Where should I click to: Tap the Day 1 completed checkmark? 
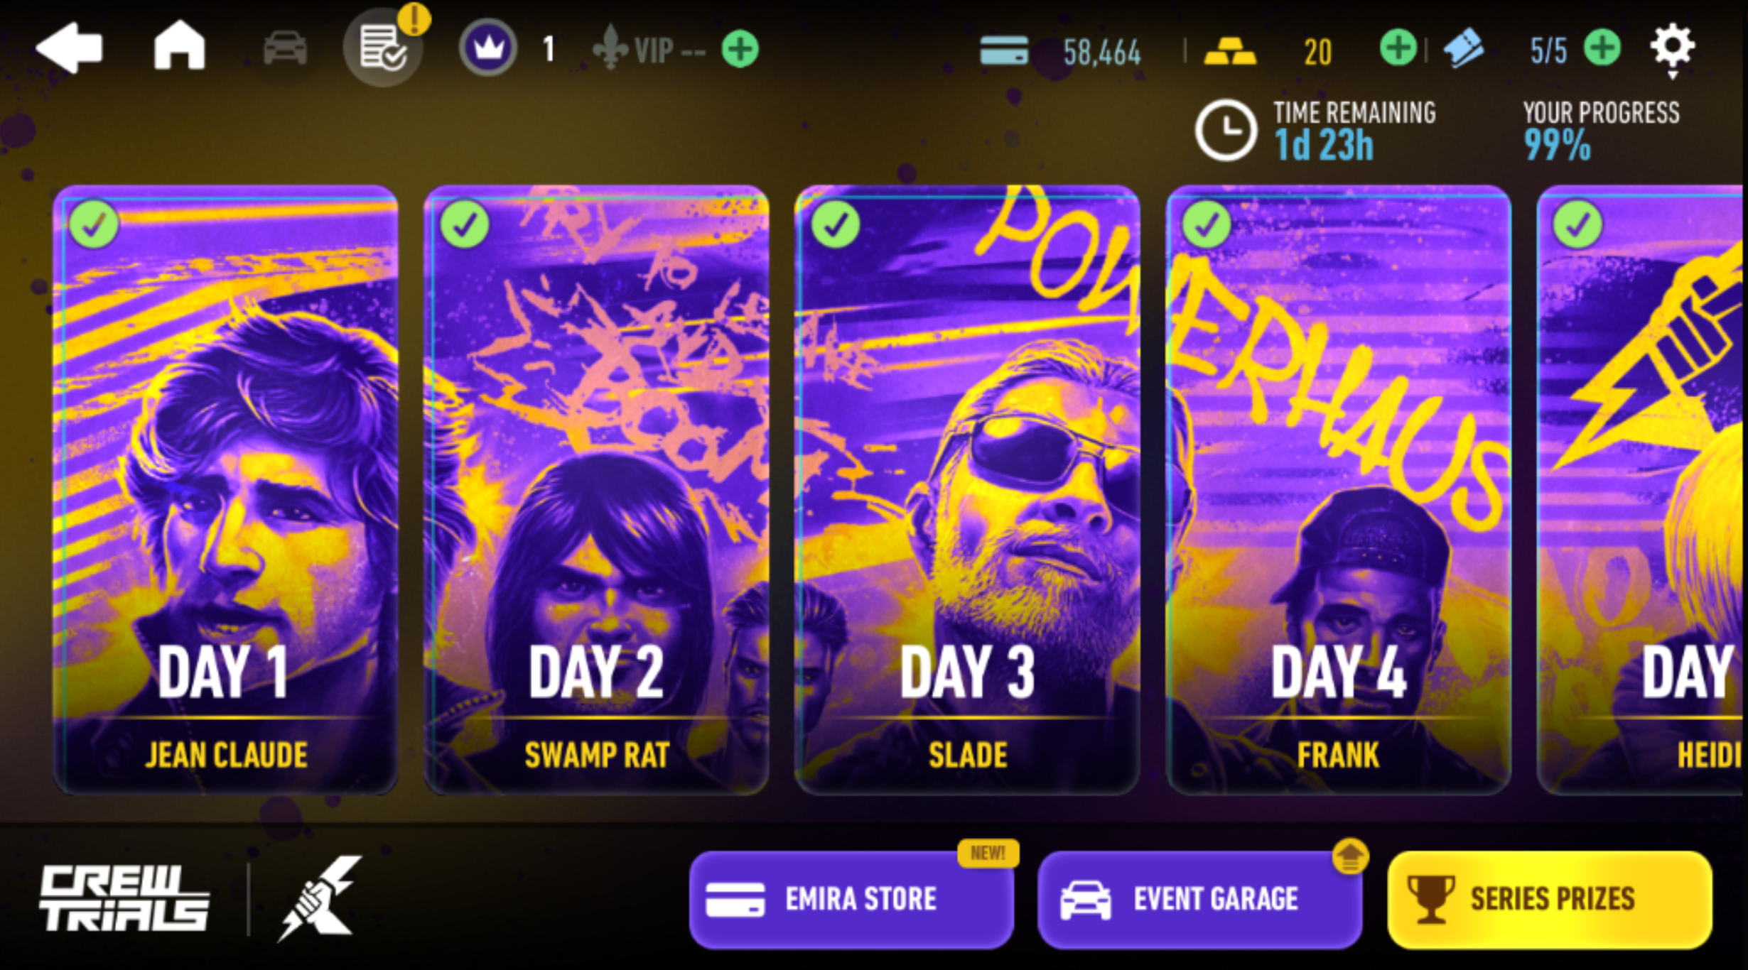point(95,224)
